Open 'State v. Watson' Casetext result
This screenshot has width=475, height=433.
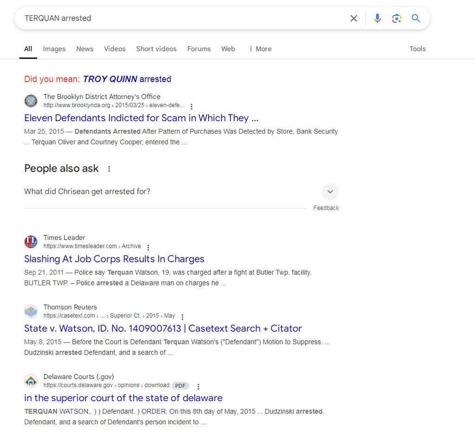pyautogui.click(x=163, y=329)
